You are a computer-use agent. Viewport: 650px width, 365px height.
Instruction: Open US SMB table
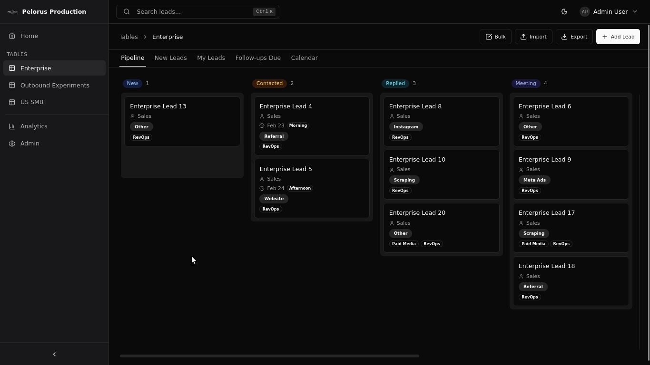(x=54, y=102)
